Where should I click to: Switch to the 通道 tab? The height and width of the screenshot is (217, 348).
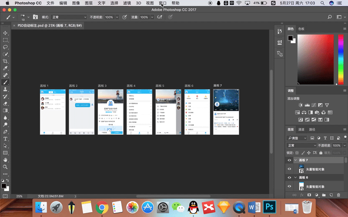(301, 129)
